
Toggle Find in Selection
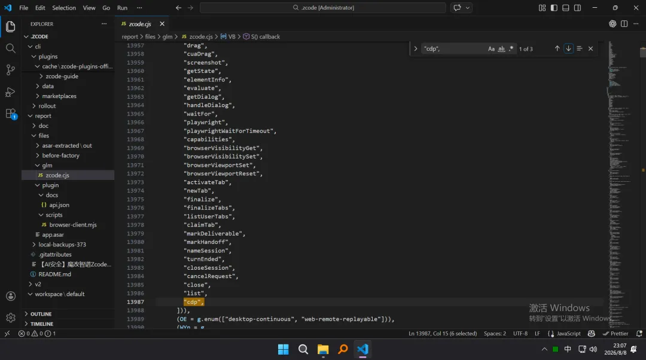579,48
